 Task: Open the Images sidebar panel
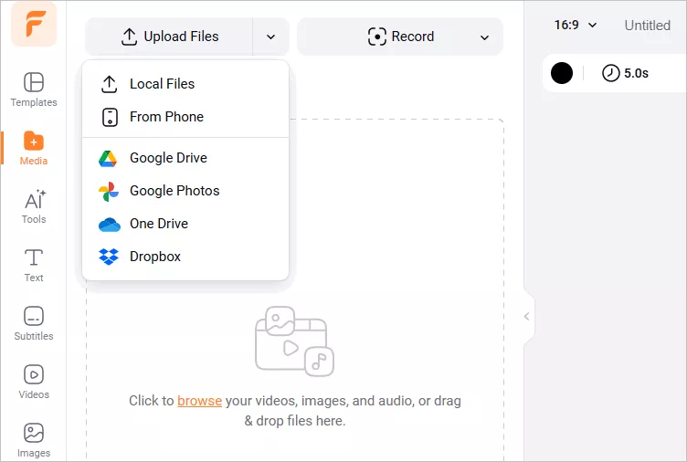34,440
